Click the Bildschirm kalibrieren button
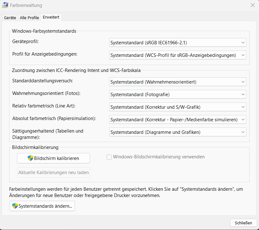The width and height of the screenshot is (259, 230). click(53, 158)
